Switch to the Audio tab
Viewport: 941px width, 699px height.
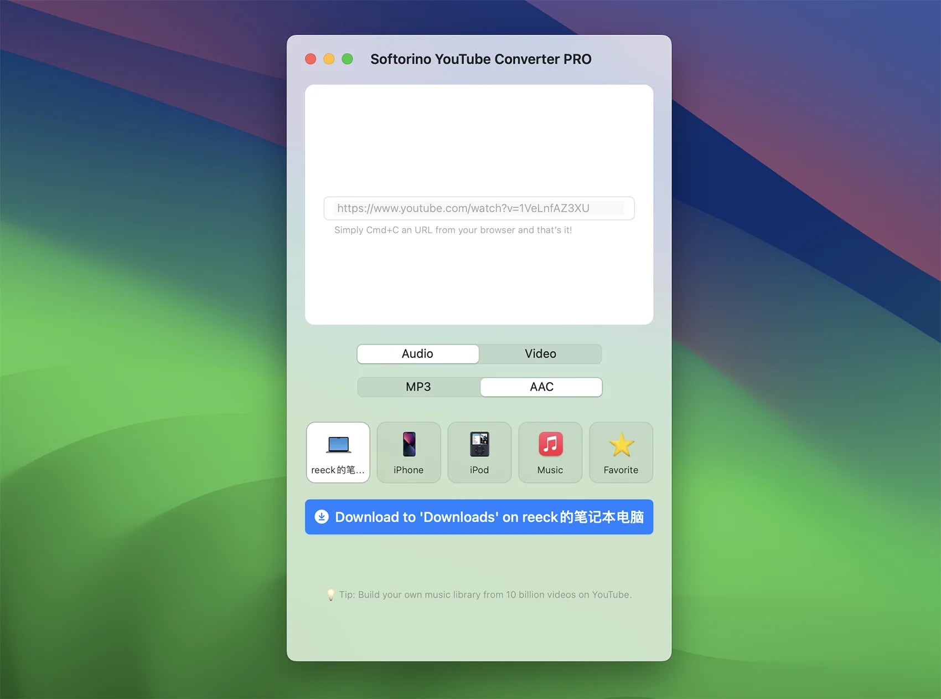(418, 354)
